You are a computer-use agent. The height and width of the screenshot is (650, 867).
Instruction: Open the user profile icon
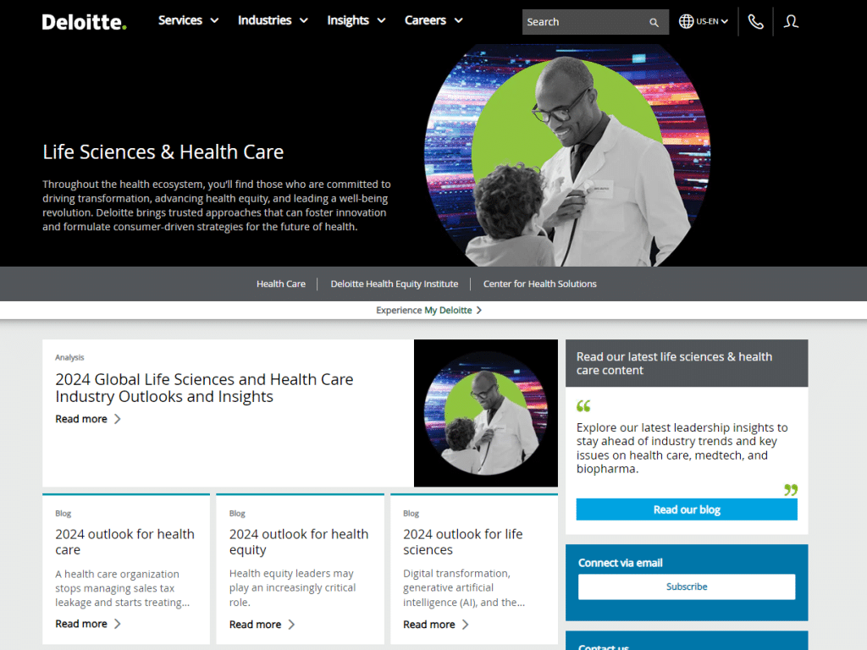791,21
